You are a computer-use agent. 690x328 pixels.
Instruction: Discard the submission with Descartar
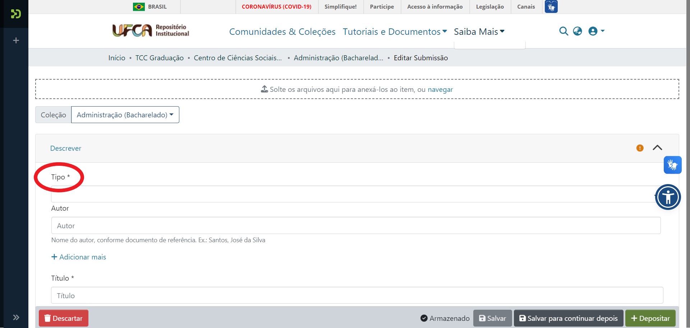click(63, 318)
